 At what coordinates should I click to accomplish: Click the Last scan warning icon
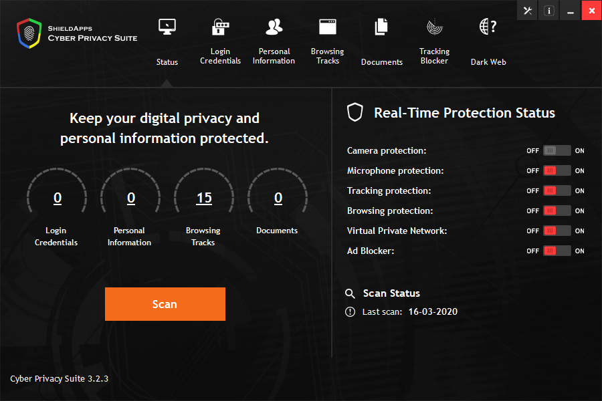(350, 311)
